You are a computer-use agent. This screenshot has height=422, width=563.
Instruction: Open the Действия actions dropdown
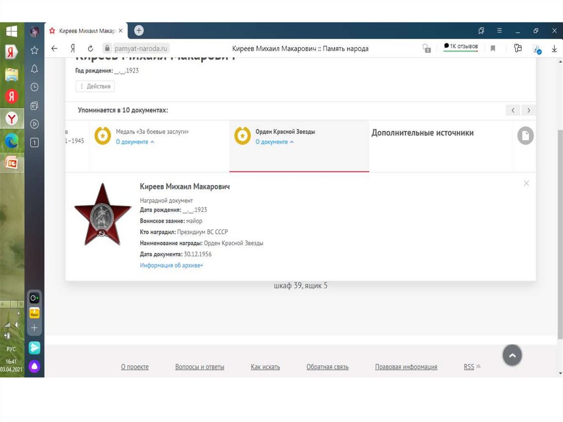pos(95,86)
